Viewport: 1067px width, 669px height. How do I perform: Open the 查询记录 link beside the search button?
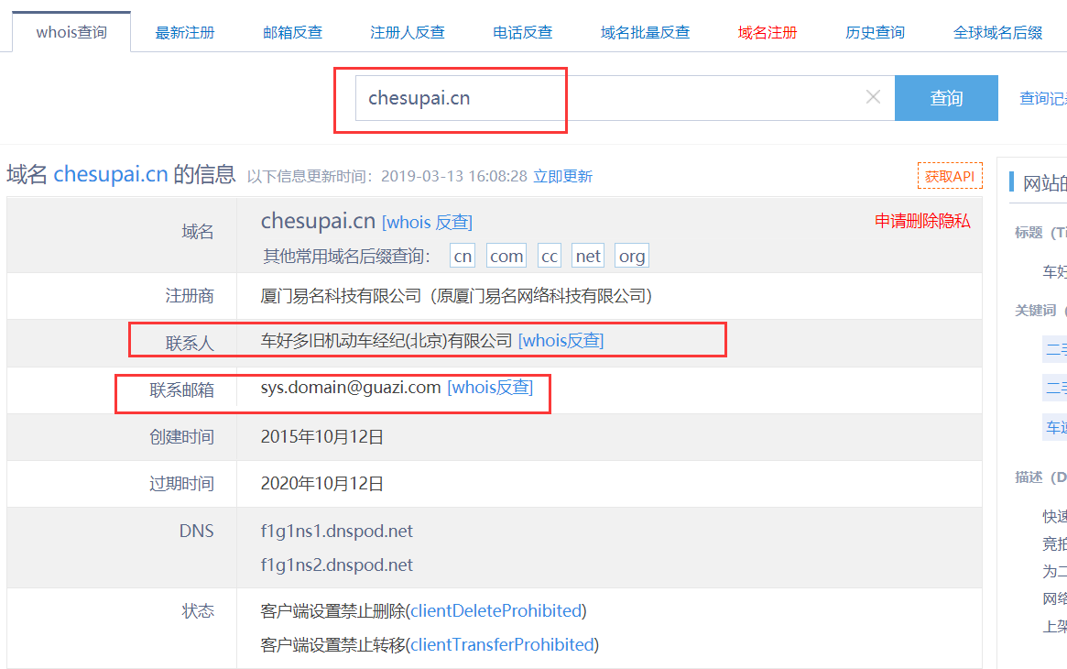click(x=1042, y=98)
